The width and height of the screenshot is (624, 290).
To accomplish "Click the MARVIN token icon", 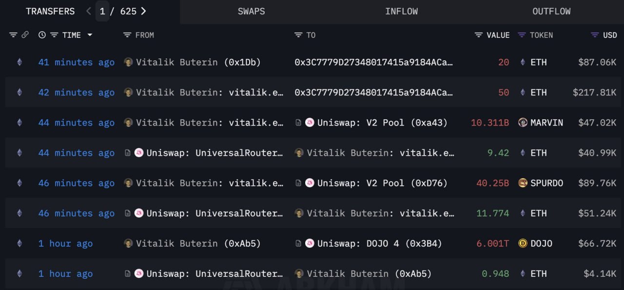I will 523,123.
